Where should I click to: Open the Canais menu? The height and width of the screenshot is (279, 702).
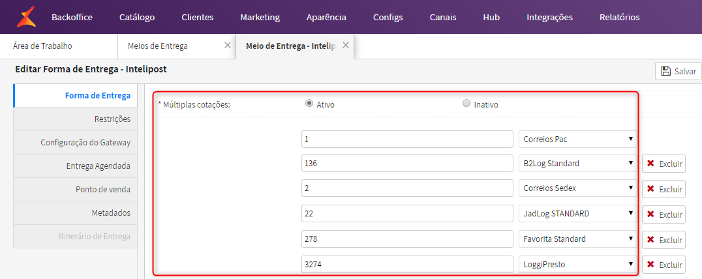pos(443,18)
